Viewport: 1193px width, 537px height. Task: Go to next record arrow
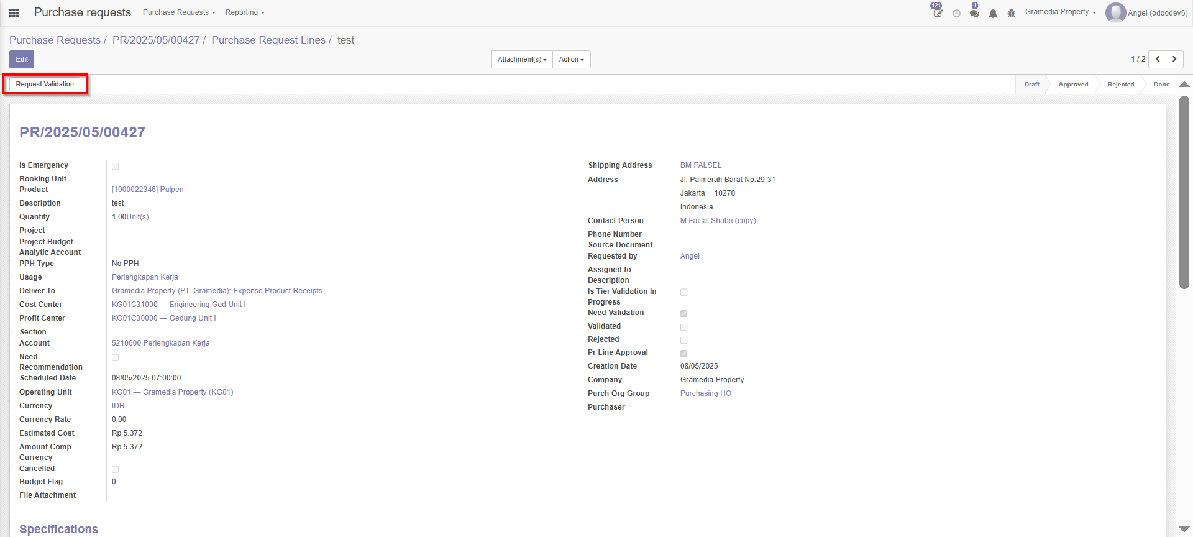[1174, 59]
